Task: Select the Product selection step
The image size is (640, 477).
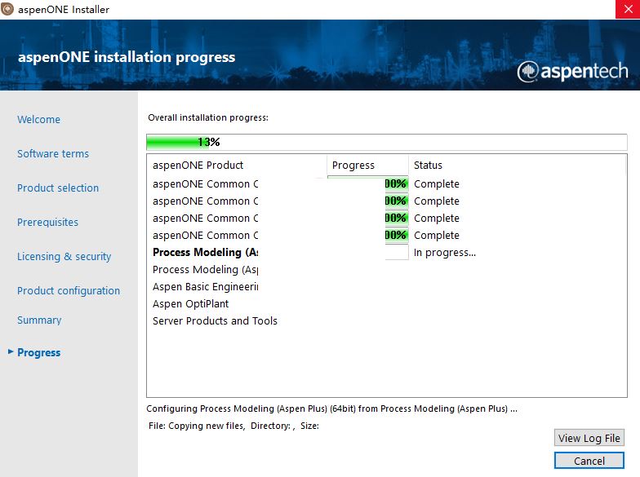Action: (x=58, y=188)
